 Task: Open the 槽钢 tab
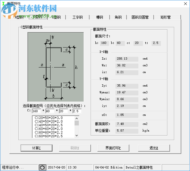pos(99,17)
